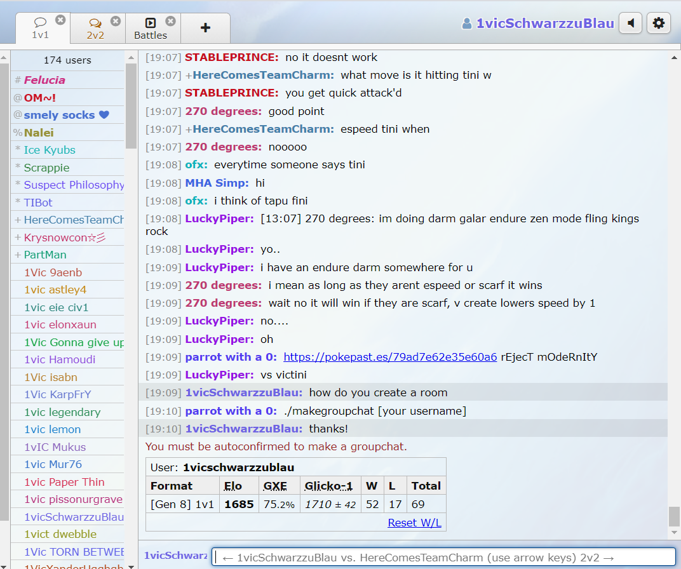This screenshot has height=569, width=681.
Task: Click MHA Simp username in chat
Action: 217,183
